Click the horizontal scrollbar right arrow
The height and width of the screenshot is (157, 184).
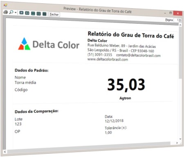click(x=177, y=143)
